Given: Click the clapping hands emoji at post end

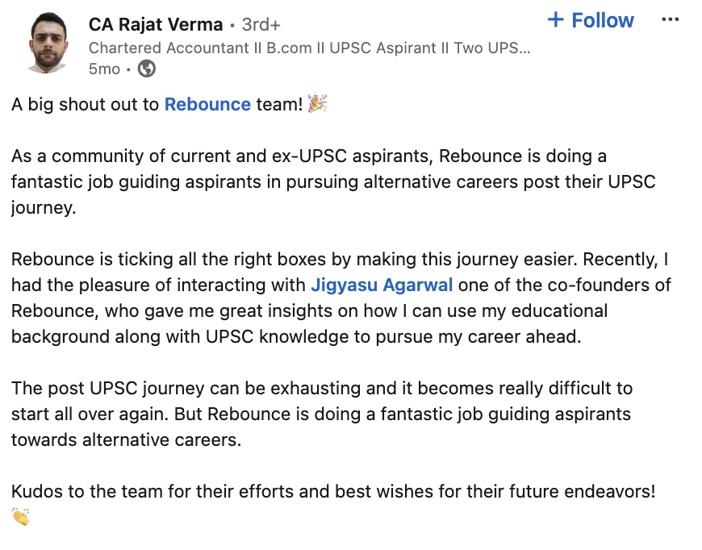Looking at the screenshot, I should (19, 518).
